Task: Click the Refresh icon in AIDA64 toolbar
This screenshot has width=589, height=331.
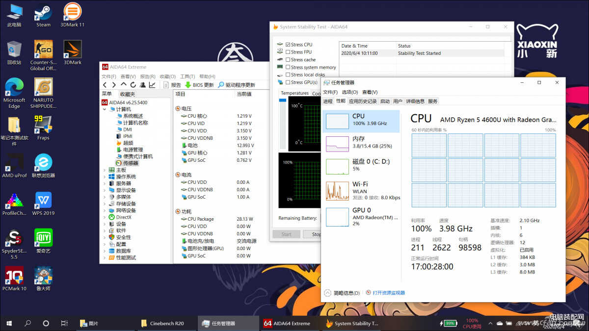Action: coord(133,85)
